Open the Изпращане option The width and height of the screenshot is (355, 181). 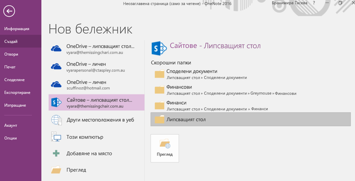pos(15,105)
